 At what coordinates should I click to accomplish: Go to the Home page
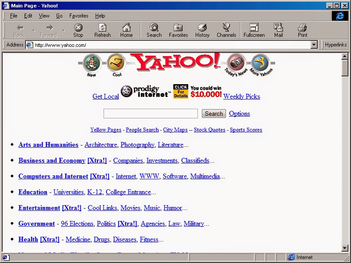tap(126, 31)
